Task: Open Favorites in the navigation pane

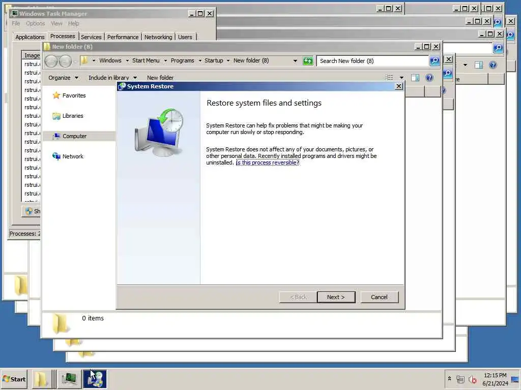Action: point(74,95)
